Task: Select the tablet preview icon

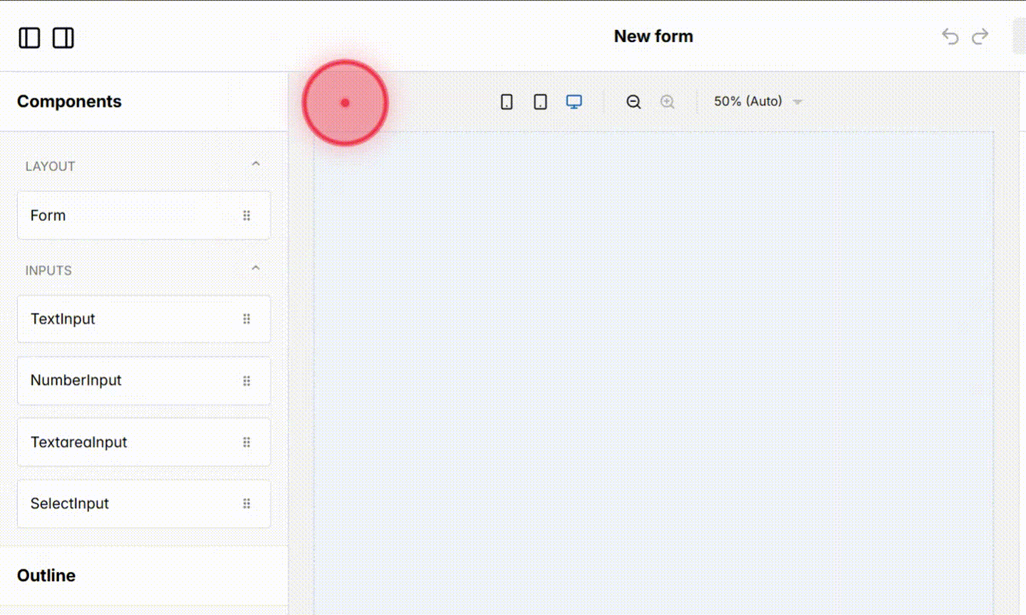Action: click(x=539, y=101)
